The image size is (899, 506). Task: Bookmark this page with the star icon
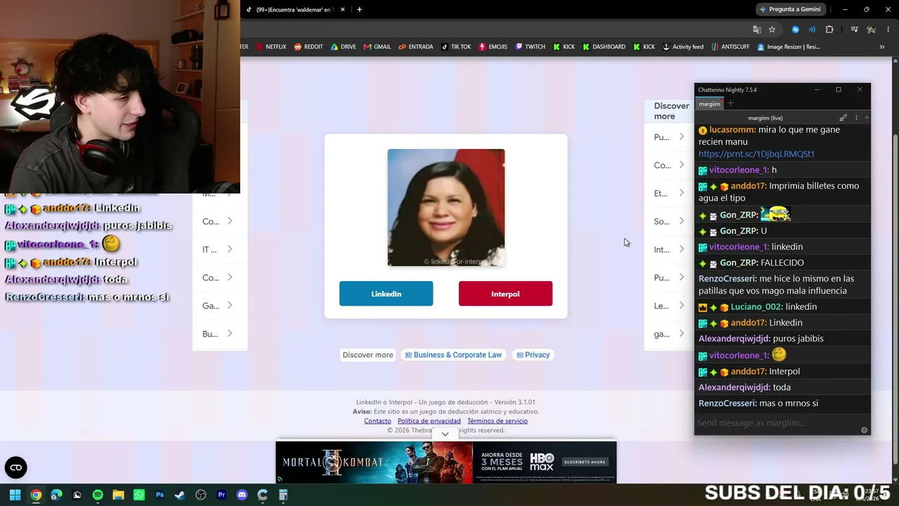coord(772,30)
